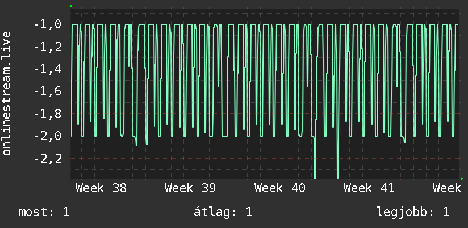Click the "Week 40" x-axis label
Viewport: 468px width, 228px height.
279,188
